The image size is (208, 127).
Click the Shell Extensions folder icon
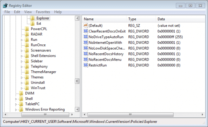pos(27,56)
